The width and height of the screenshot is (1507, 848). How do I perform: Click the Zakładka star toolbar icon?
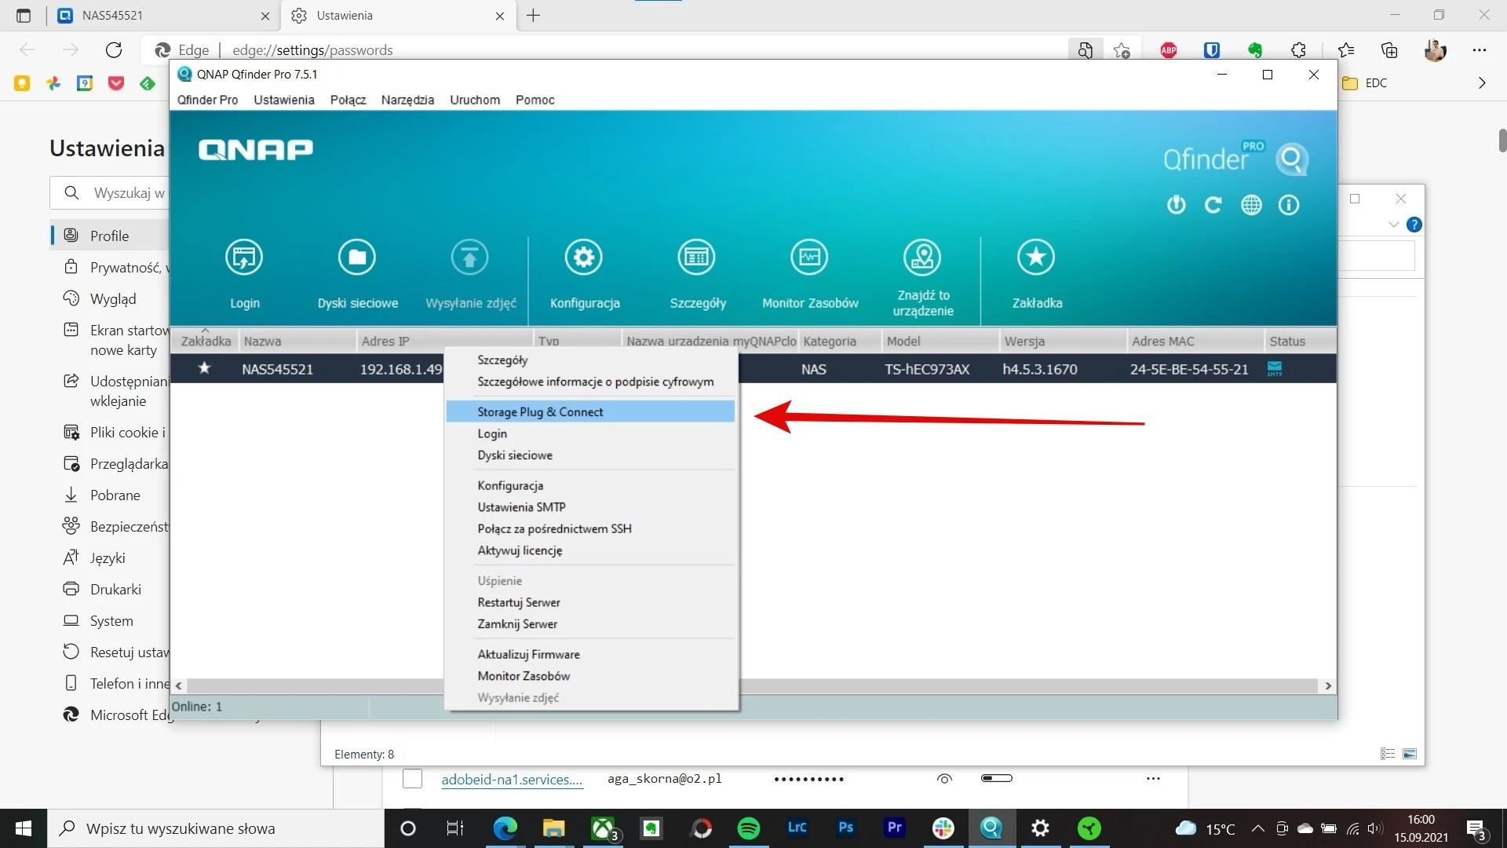(x=1036, y=258)
